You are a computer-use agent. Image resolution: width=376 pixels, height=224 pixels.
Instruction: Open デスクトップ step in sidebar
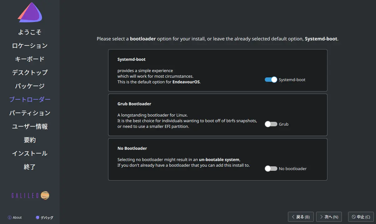30,73
